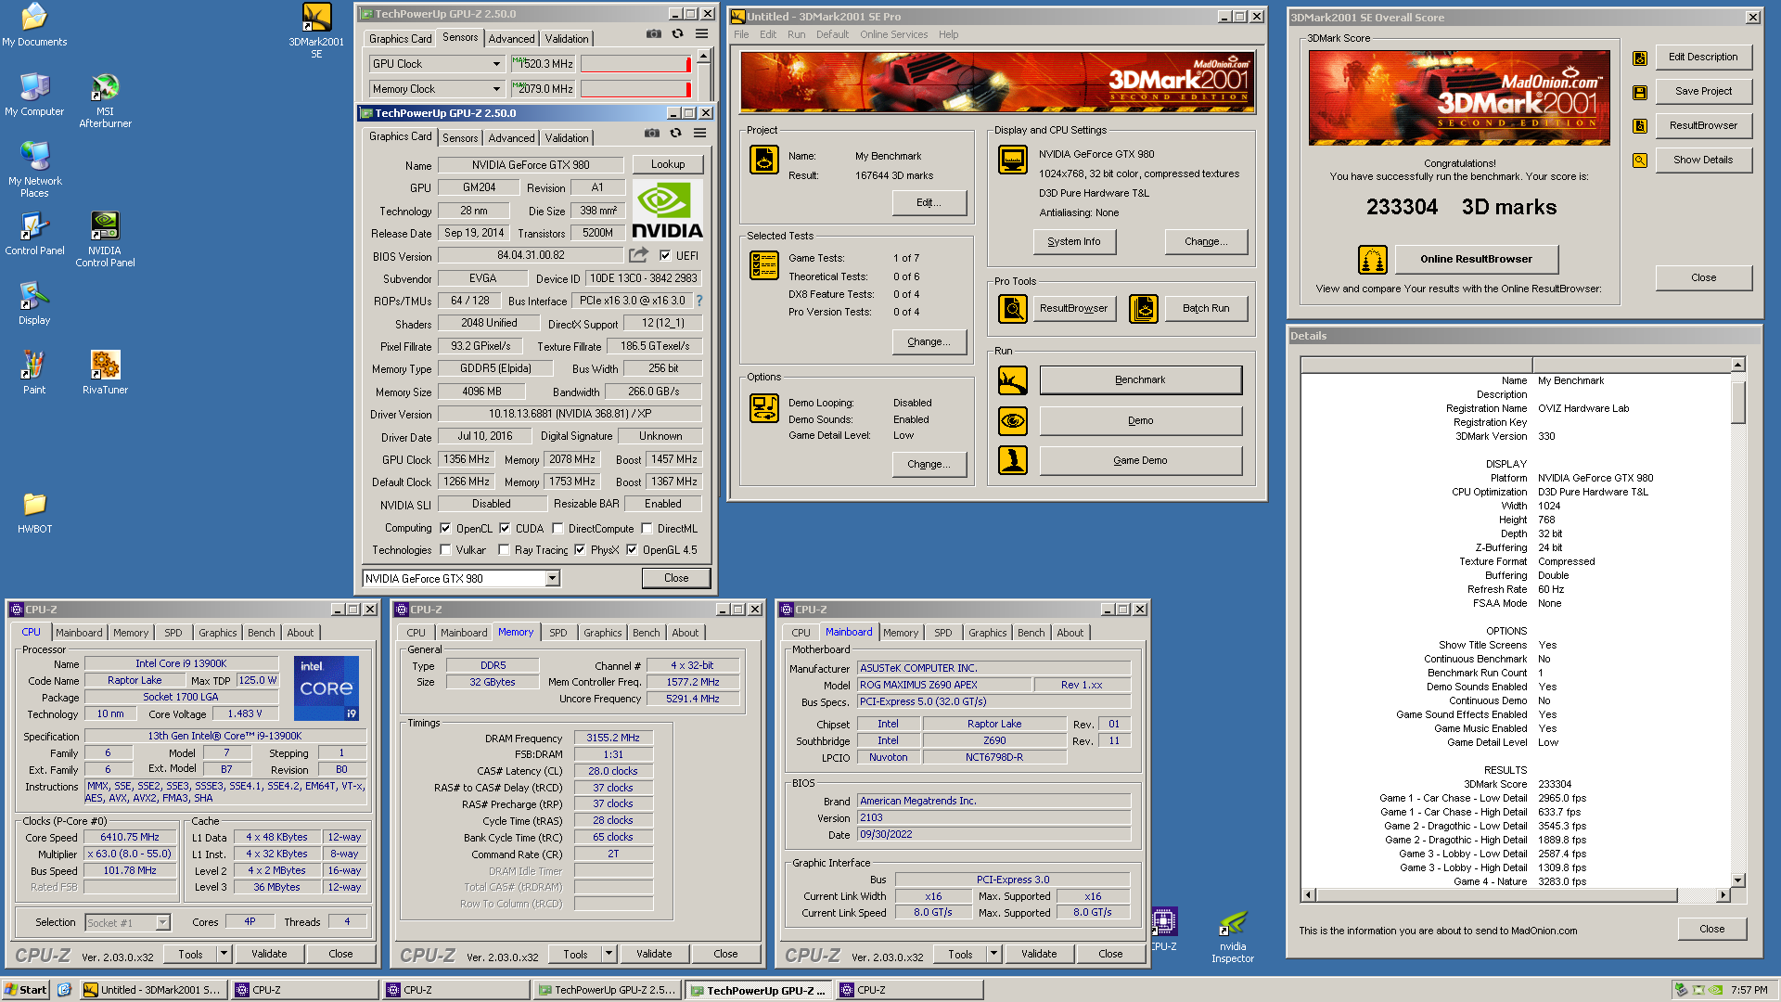Toggle the OpenGL 4.5 checkbox

point(632,549)
